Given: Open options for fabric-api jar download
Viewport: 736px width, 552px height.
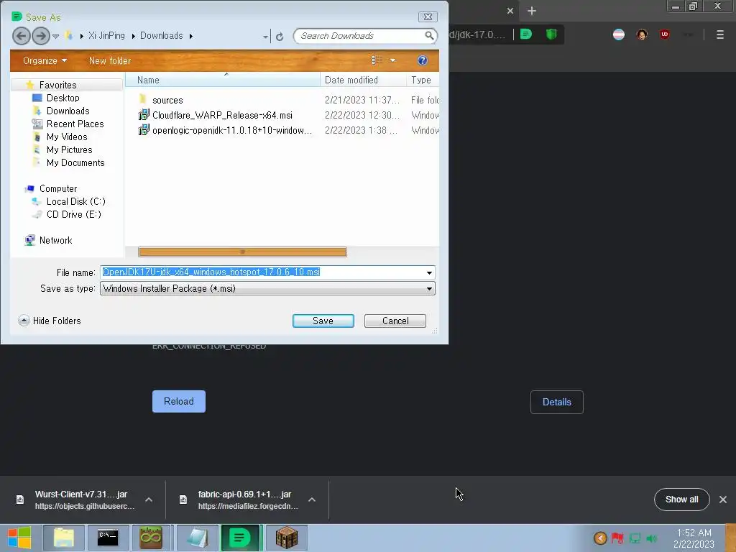Looking at the screenshot, I should coord(312,500).
